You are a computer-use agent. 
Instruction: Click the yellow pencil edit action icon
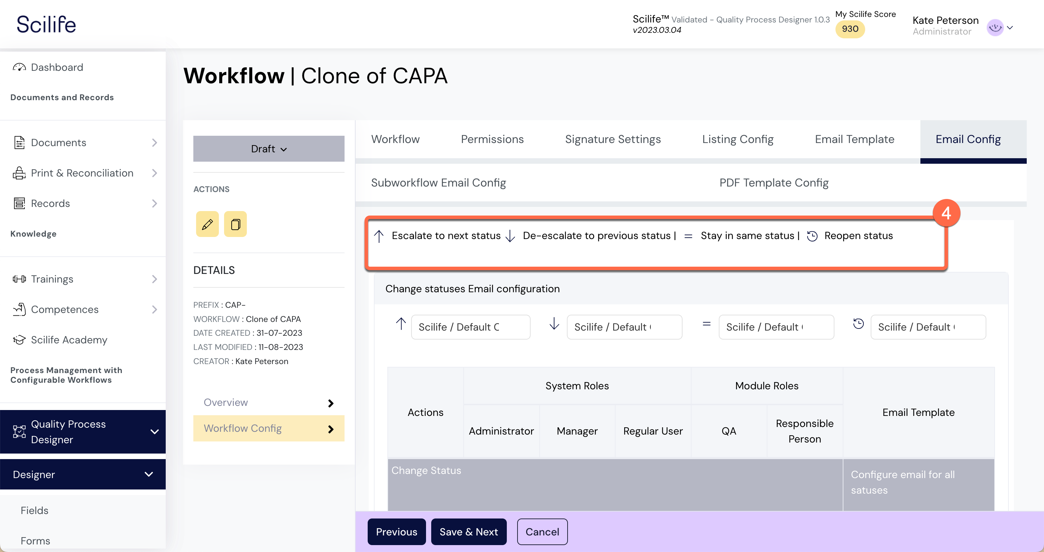tap(207, 224)
